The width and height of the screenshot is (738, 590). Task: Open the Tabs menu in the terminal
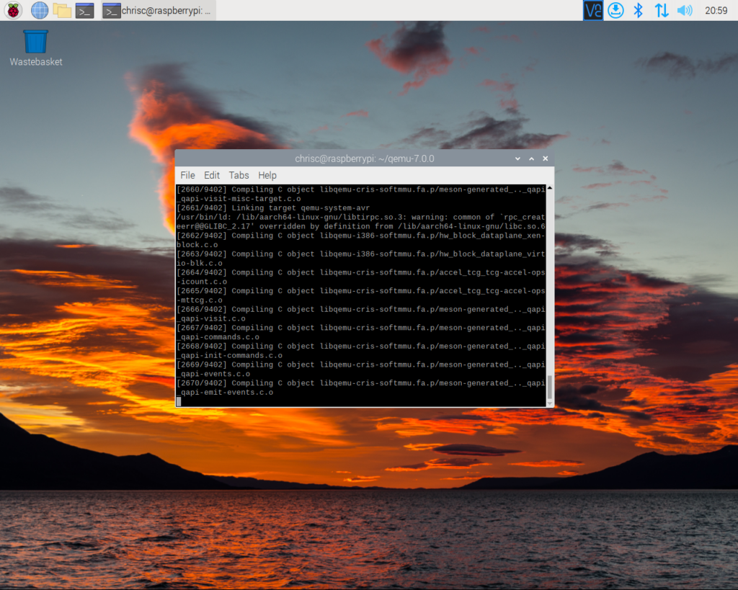239,175
